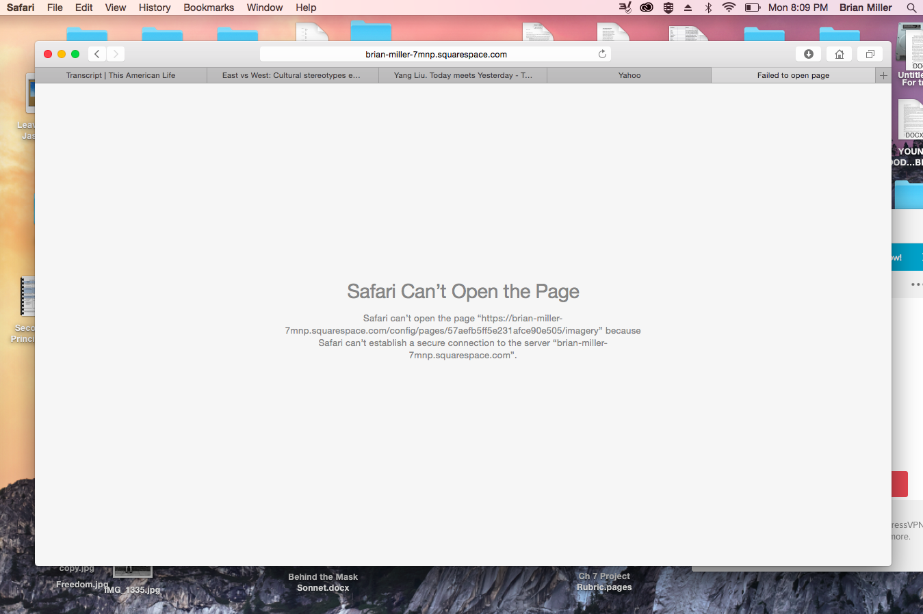Switch to Transcript | This American Life tab
The width and height of the screenshot is (923, 614).
pos(121,75)
